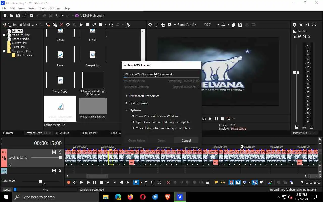Check Open folder when rendering is complete
This screenshot has width=323, height=202.
pos(133,122)
